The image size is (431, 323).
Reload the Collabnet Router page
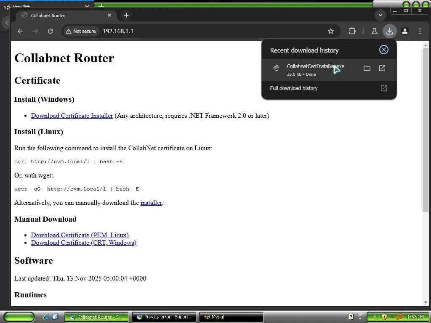tap(51, 31)
